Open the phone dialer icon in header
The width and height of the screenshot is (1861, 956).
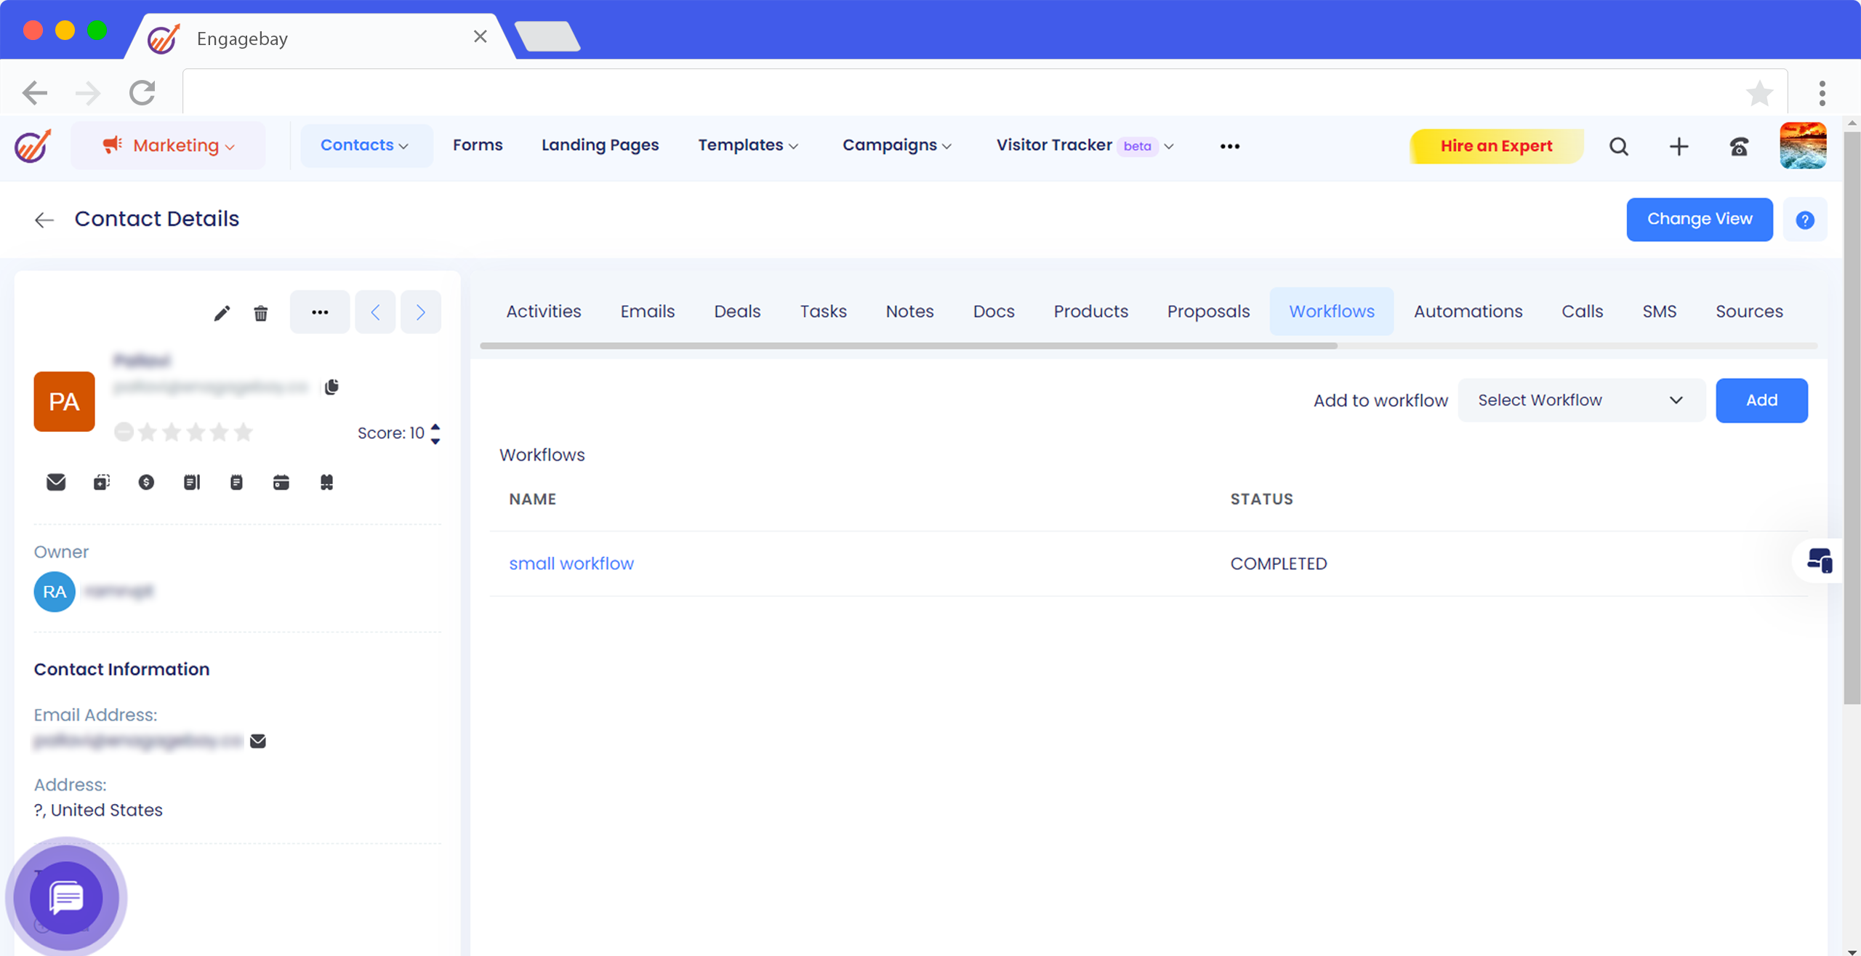1739,147
